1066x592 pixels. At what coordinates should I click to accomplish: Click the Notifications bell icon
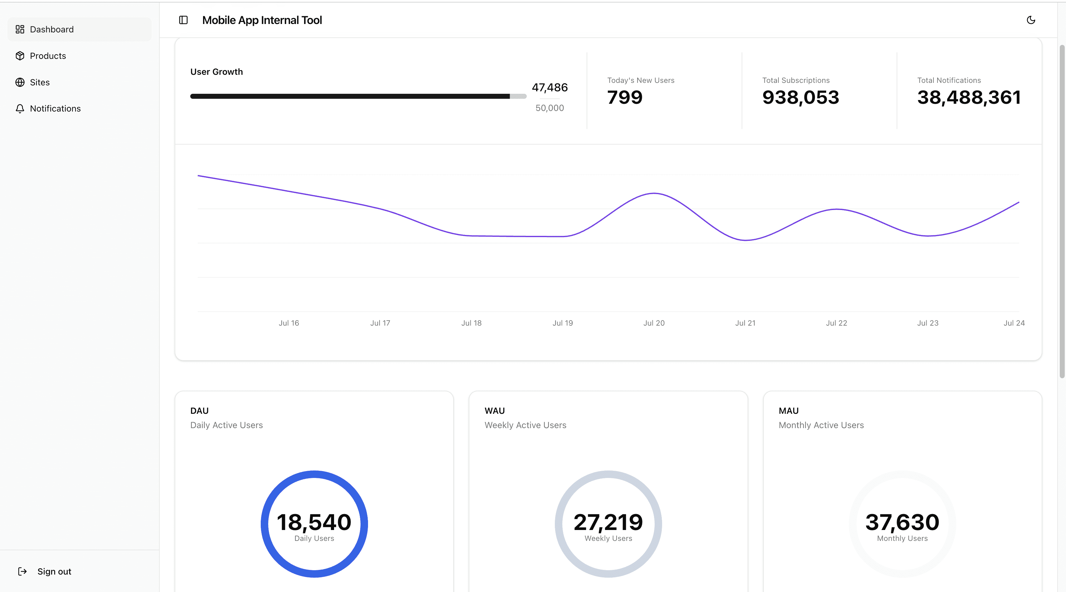(20, 108)
